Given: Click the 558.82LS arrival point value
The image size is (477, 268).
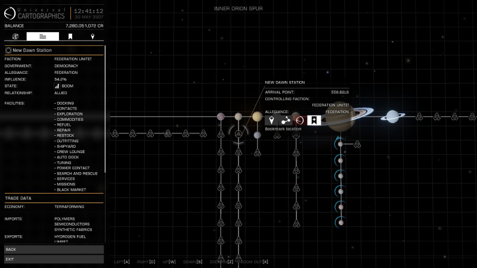Looking at the screenshot, I should (x=340, y=92).
